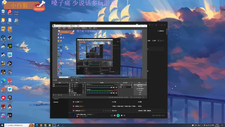Viewport: 225px width, 127px height.
Task: Click the 麦克风/Aux volume slider
Action: tap(100, 87)
